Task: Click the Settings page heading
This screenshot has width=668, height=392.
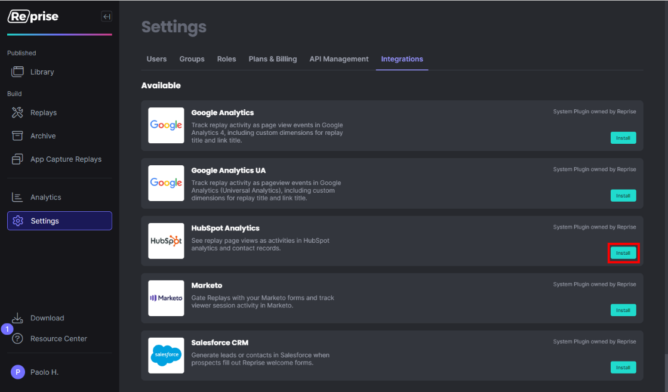Action: pos(174,27)
